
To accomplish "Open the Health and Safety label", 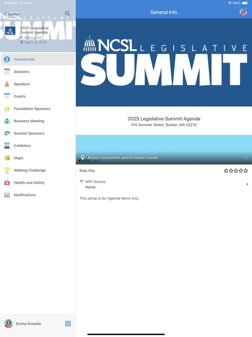I will 29,183.
